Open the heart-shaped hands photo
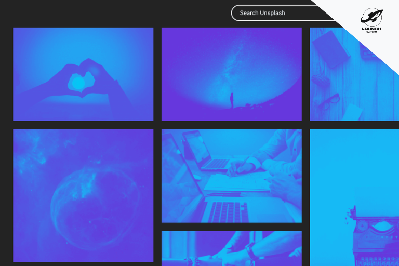The image size is (399, 266). coord(83,74)
